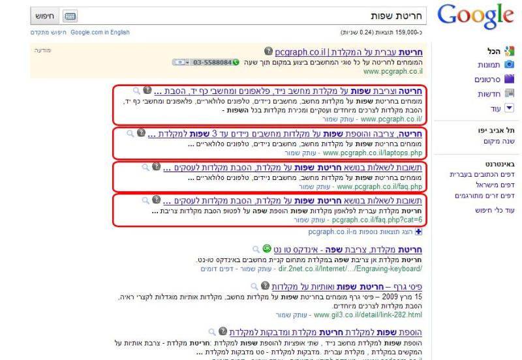The image size is (522, 360).
Task: Click the green phone icon beside 03-5588084
Action: point(236,62)
